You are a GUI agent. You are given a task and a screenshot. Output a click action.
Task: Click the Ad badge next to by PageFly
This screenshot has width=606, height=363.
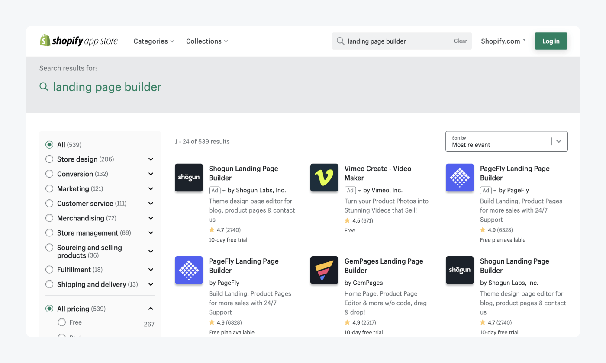[486, 190]
